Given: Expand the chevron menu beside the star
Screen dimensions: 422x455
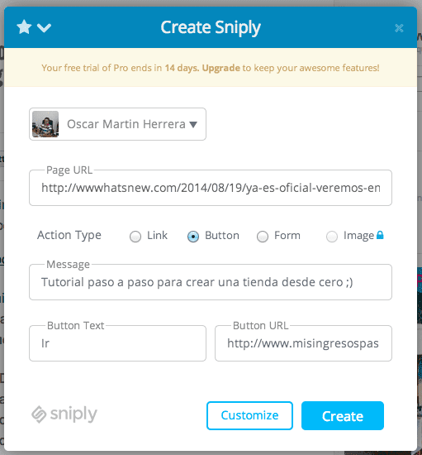Looking at the screenshot, I should coord(44,28).
